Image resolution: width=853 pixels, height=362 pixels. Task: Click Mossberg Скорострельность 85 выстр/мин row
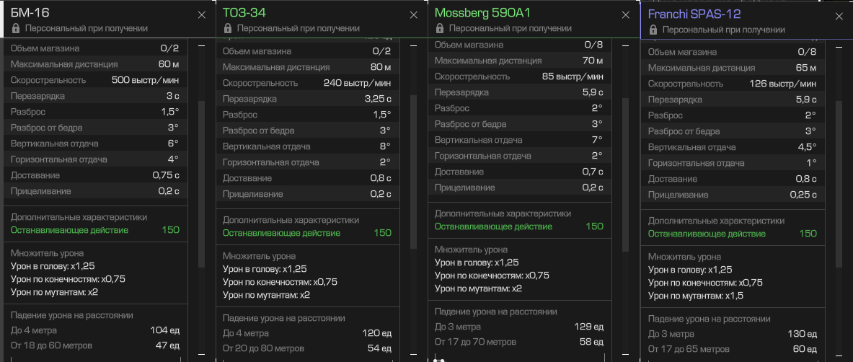[x=519, y=76]
